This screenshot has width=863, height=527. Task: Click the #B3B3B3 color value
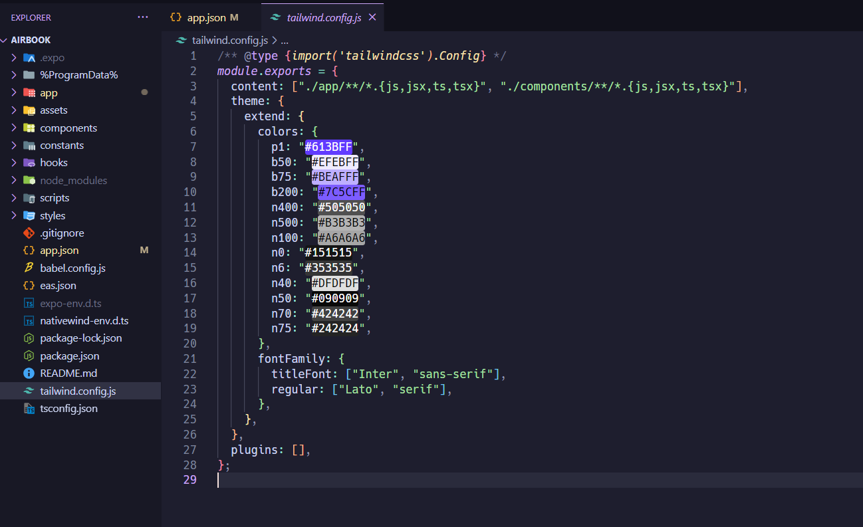coord(342,223)
